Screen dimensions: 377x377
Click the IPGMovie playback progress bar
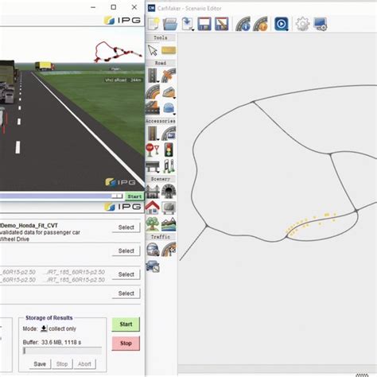(61, 196)
